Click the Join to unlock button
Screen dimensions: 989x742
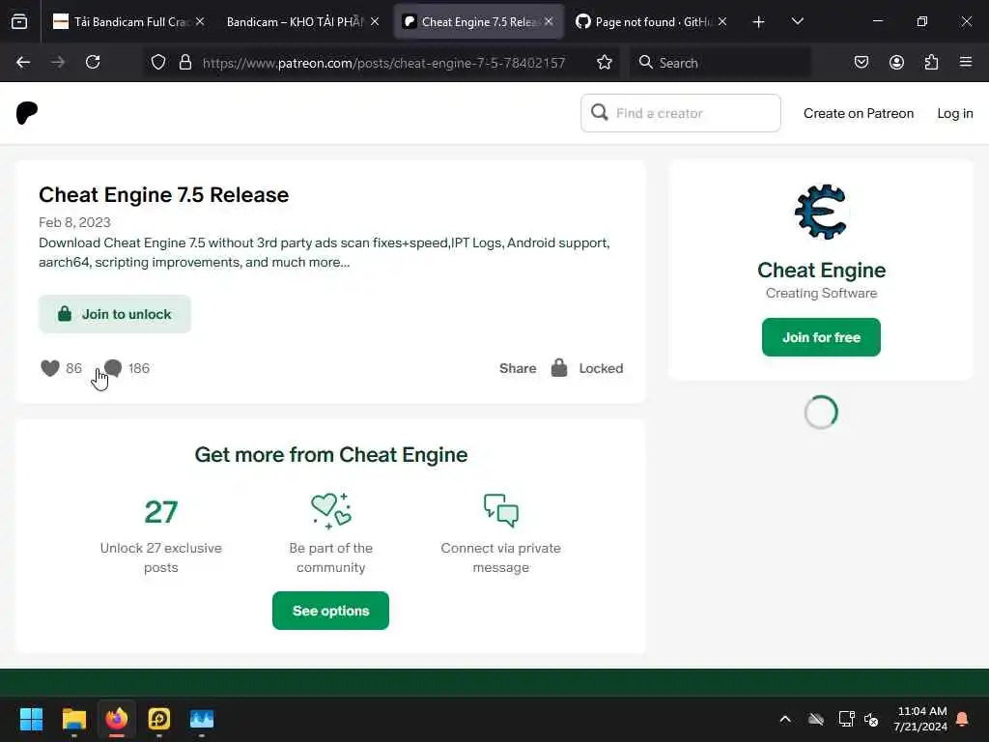point(115,314)
